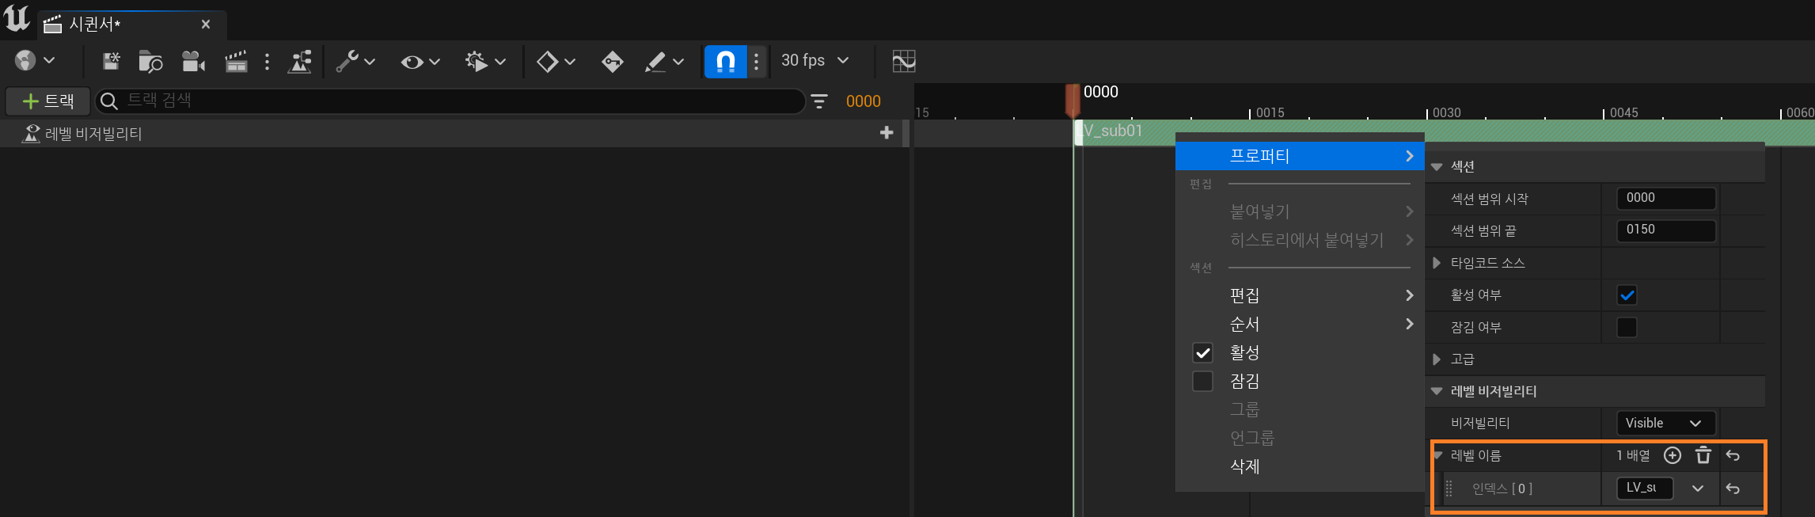Click the auto-key icon with key symbol

[612, 61]
